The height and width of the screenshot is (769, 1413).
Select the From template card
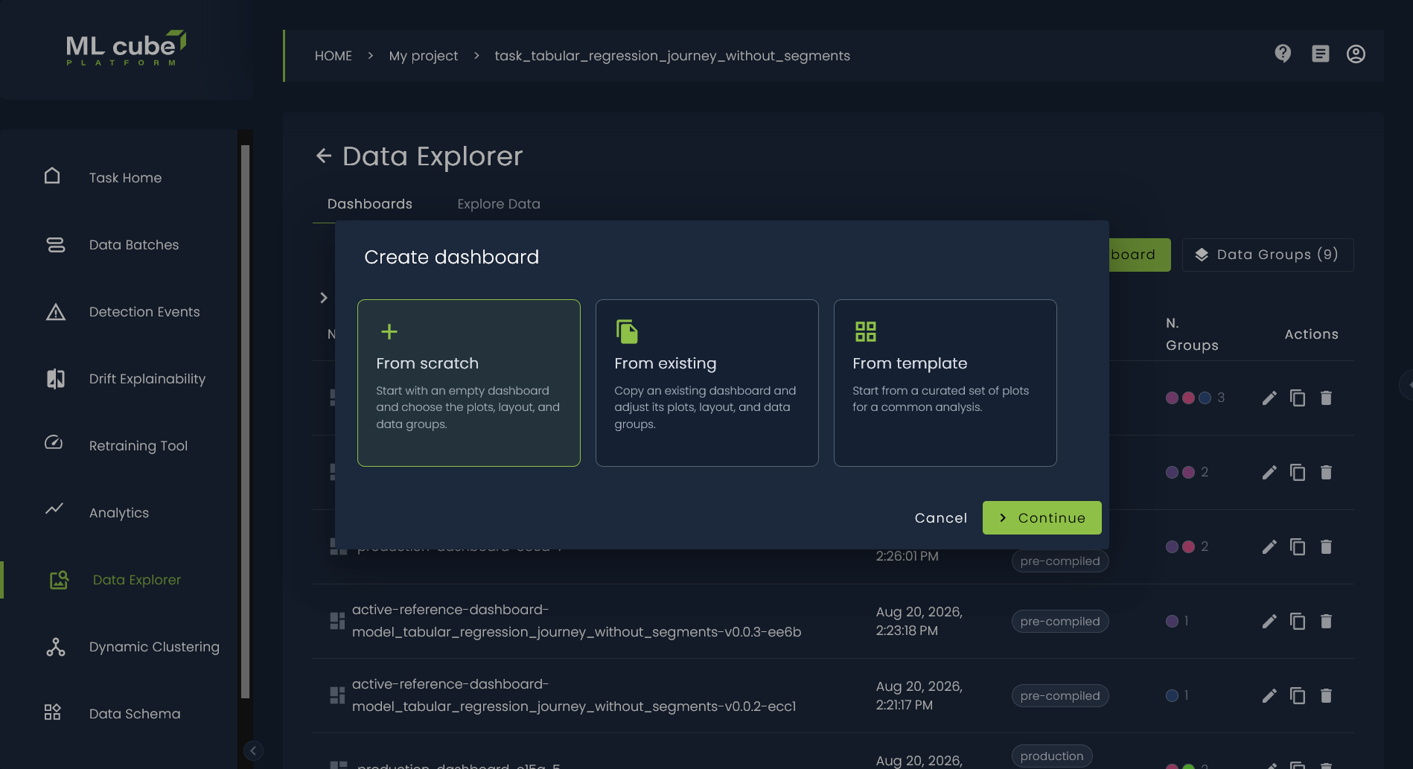945,383
